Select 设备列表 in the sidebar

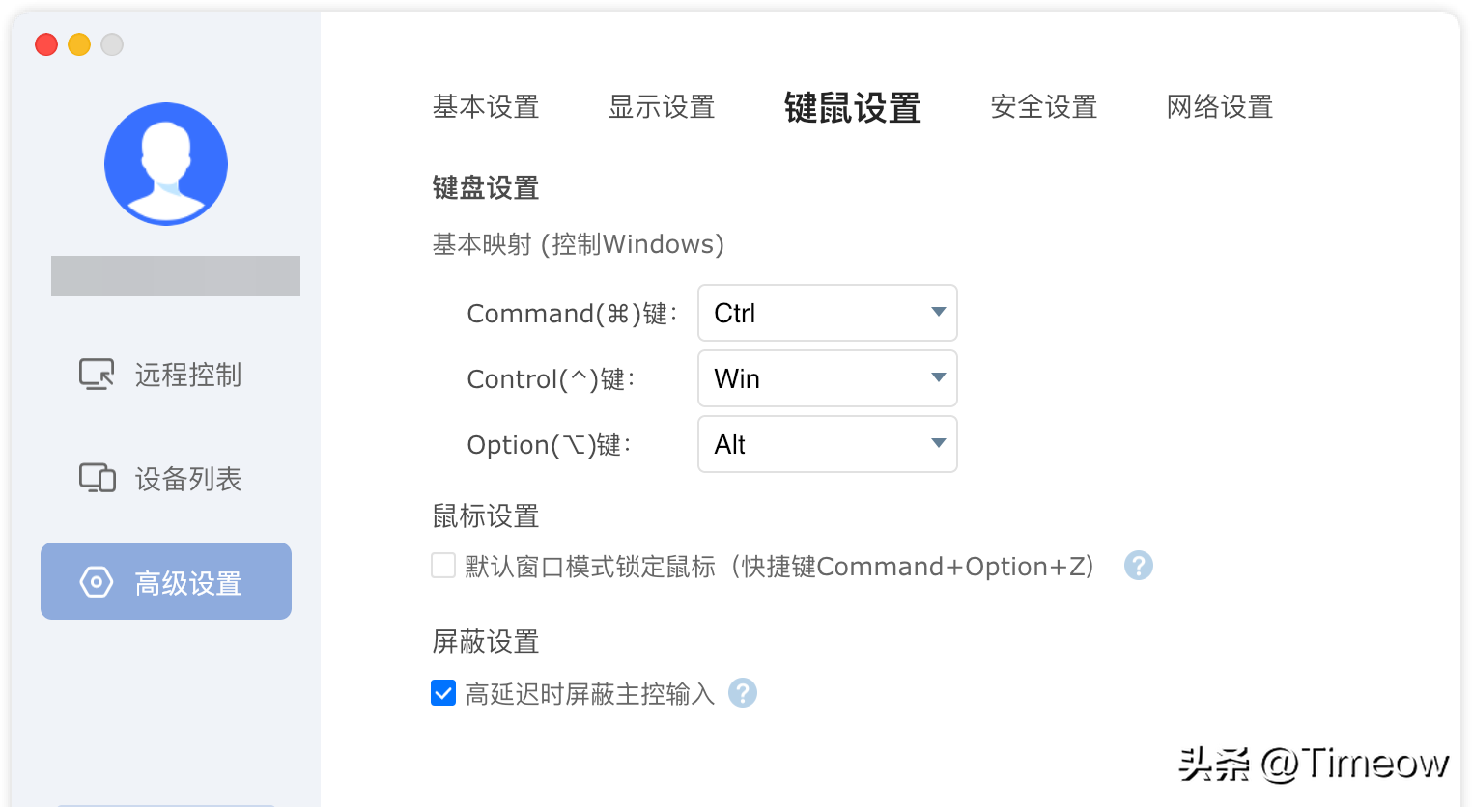(x=187, y=479)
